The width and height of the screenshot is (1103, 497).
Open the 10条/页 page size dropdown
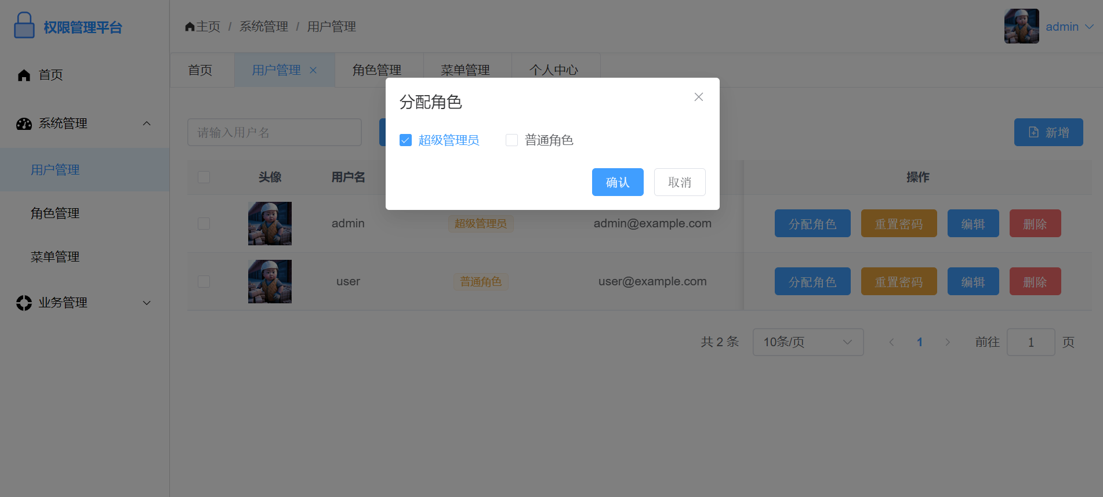[807, 342]
